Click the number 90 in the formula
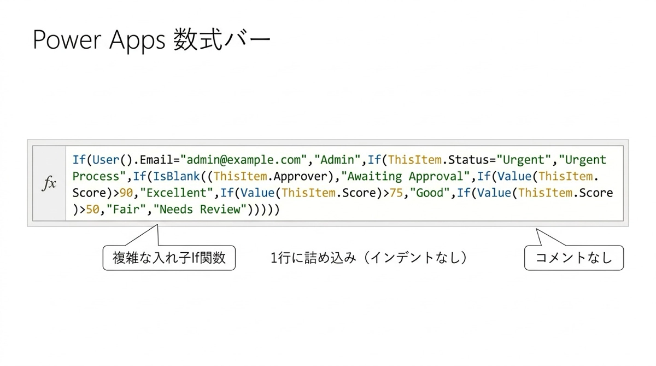656x366 pixels. click(127, 193)
